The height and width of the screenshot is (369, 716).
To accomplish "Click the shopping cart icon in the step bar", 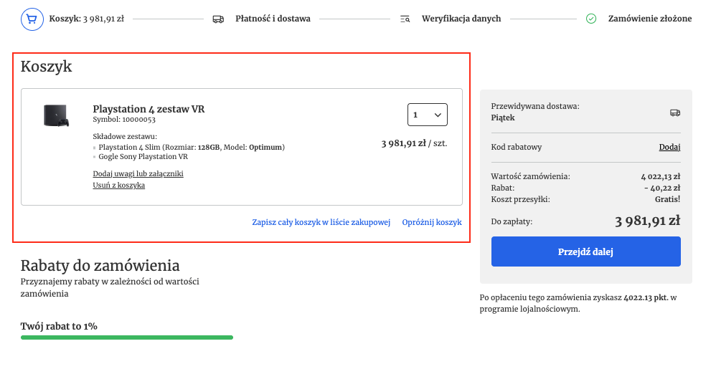I will pos(32,19).
